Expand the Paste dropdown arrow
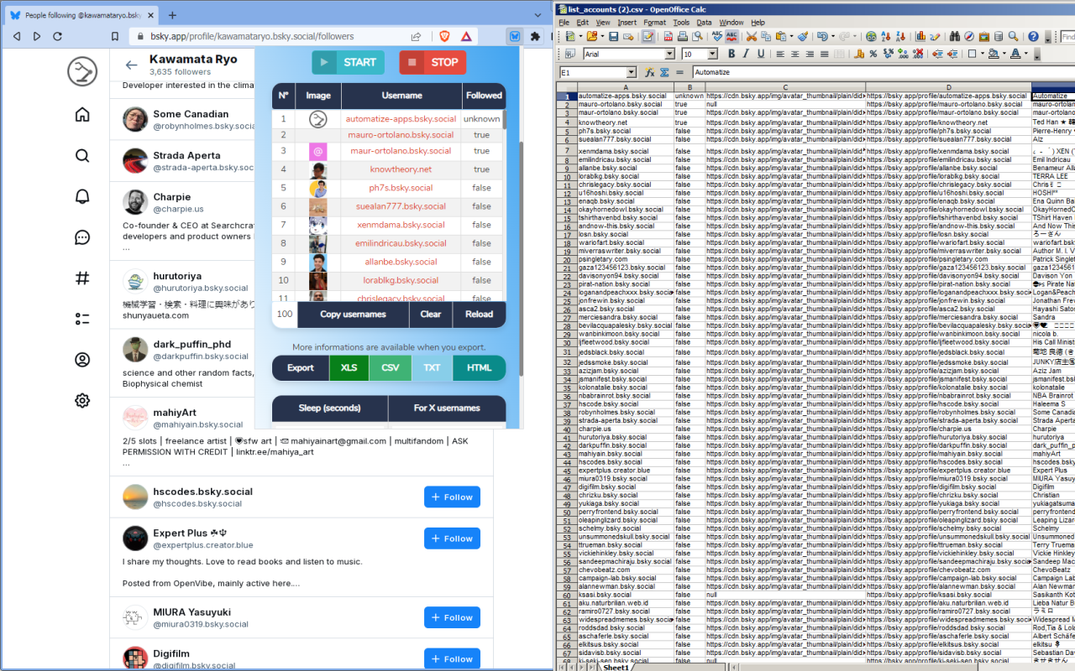This screenshot has width=1075, height=671. 791,37
